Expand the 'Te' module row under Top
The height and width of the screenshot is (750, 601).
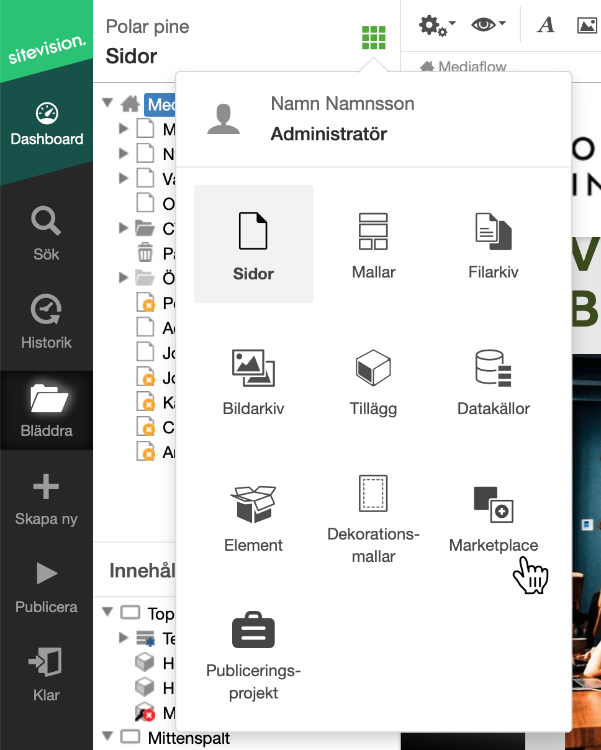[x=124, y=638]
